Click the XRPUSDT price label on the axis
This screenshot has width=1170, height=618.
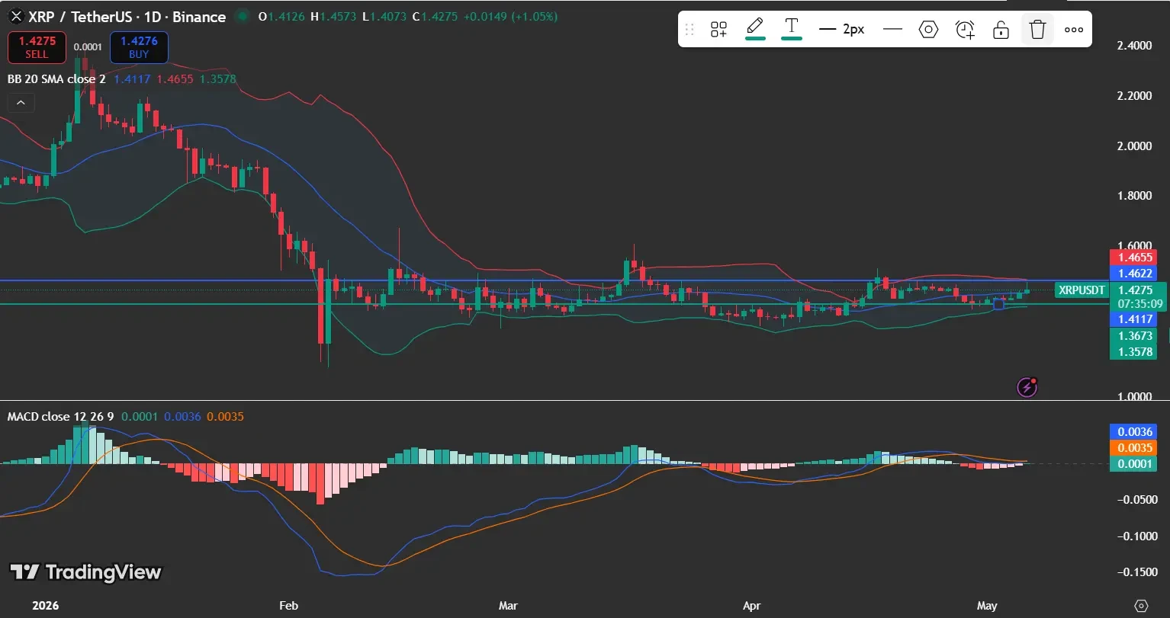1082,290
